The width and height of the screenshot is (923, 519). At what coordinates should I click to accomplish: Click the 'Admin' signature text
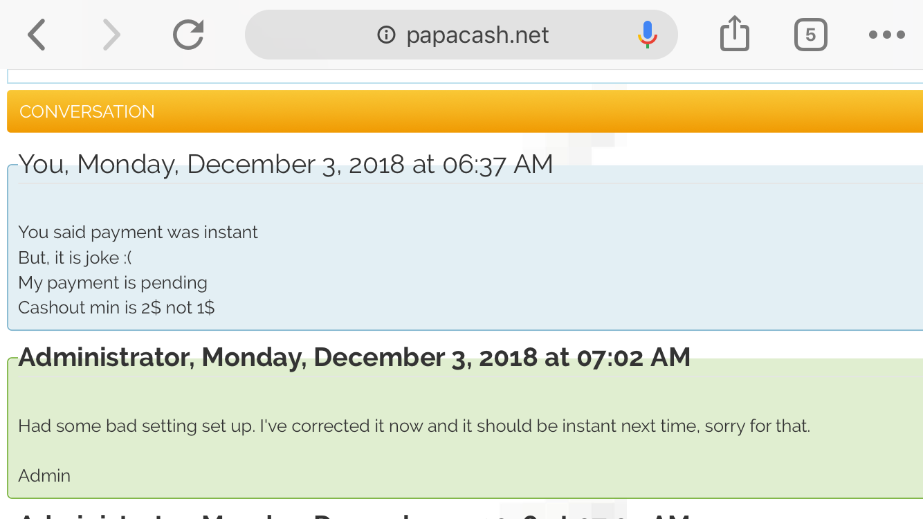[x=44, y=476]
